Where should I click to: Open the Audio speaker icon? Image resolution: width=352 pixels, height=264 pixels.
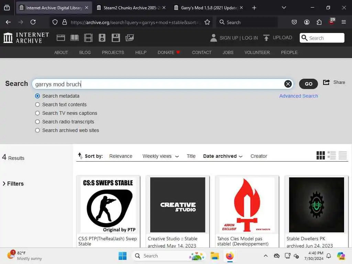(x=102, y=38)
